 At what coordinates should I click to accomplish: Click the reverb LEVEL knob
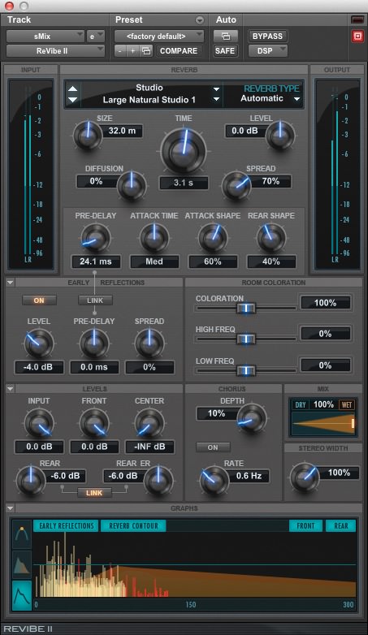tap(280, 136)
